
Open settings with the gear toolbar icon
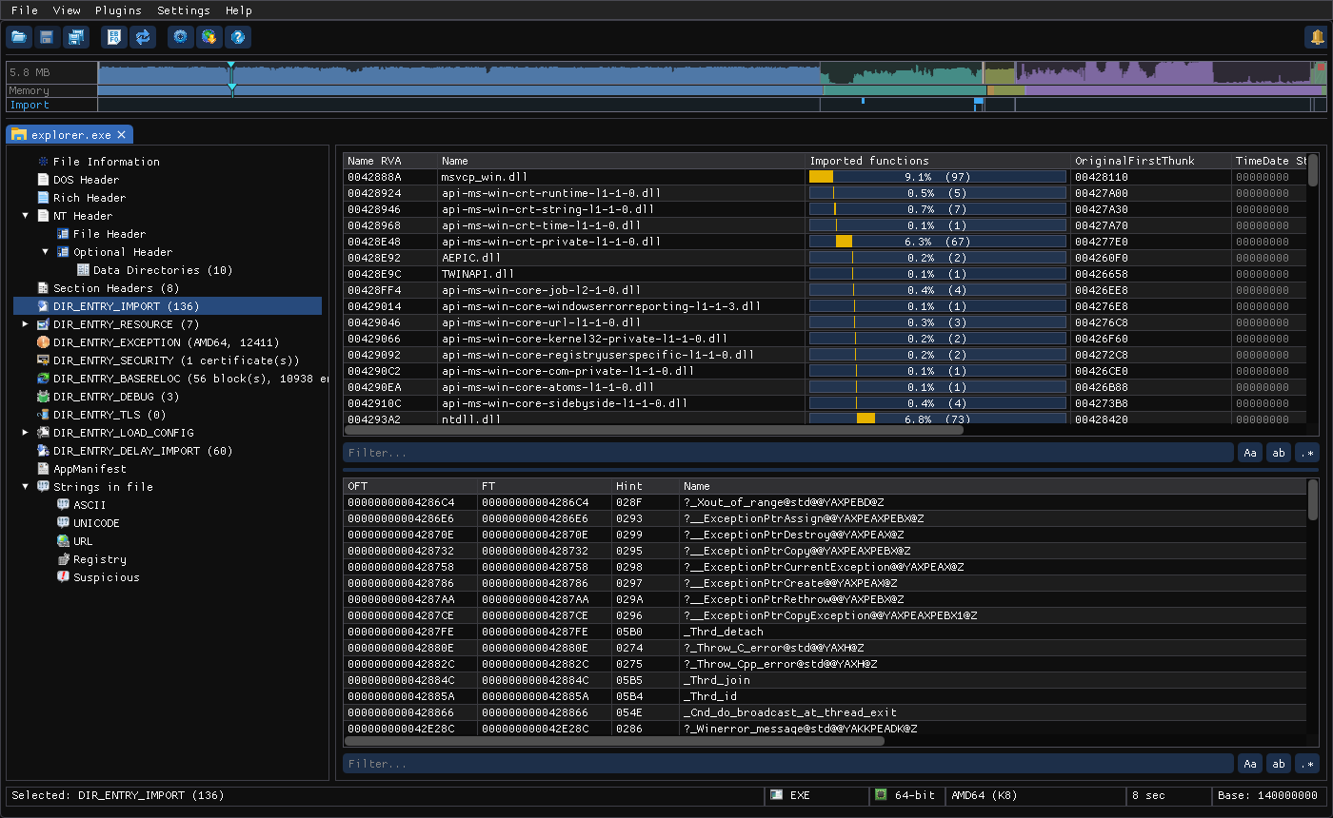point(181,37)
